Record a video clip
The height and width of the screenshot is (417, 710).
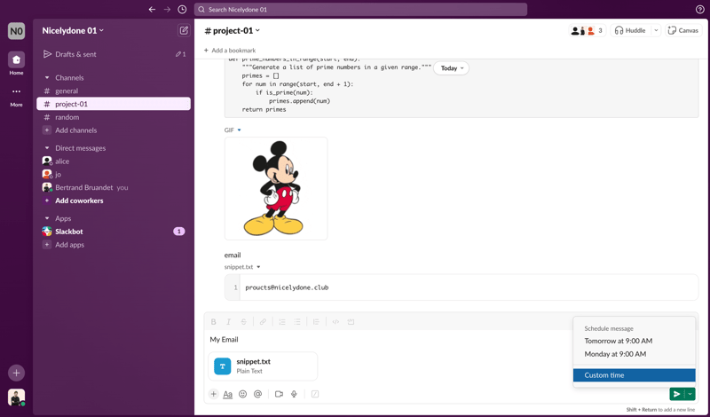(x=279, y=394)
